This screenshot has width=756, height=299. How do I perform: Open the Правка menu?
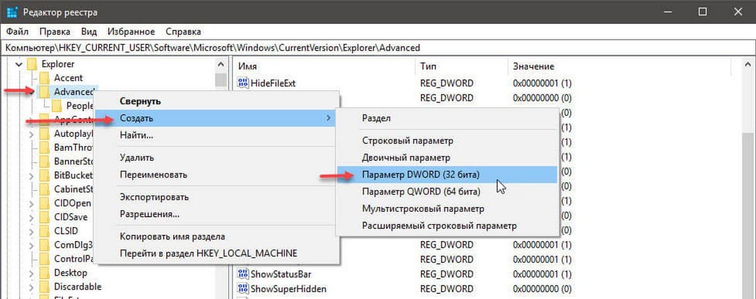click(x=54, y=31)
